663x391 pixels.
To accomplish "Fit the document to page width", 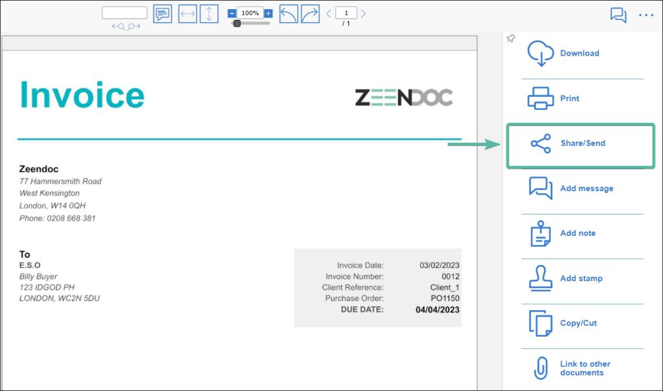I will click(x=187, y=14).
